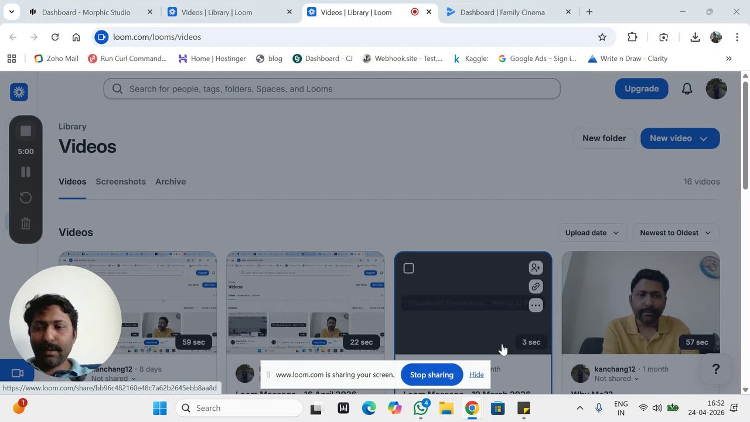Tick the checkbox on the 3 sec video card
Image resolution: width=750 pixels, height=422 pixels.
(x=409, y=268)
